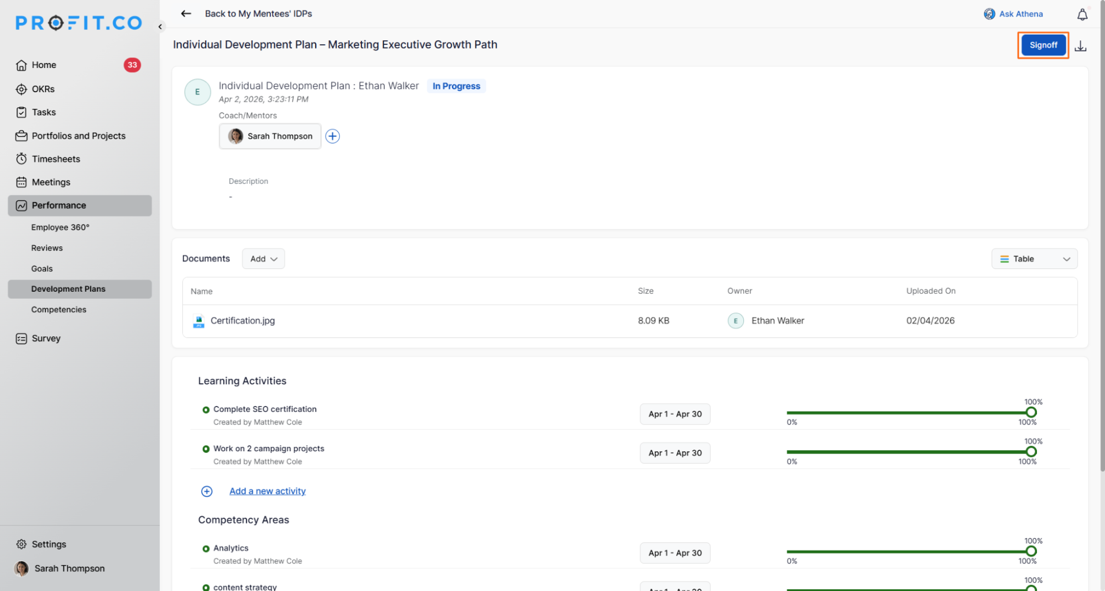This screenshot has height=591, width=1105.
Task: Click the back arrow icon
Action: point(186,13)
